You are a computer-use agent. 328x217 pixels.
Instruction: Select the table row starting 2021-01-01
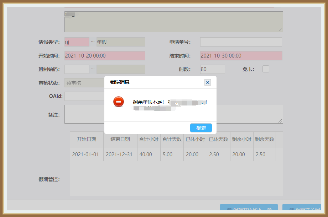tap(86, 154)
